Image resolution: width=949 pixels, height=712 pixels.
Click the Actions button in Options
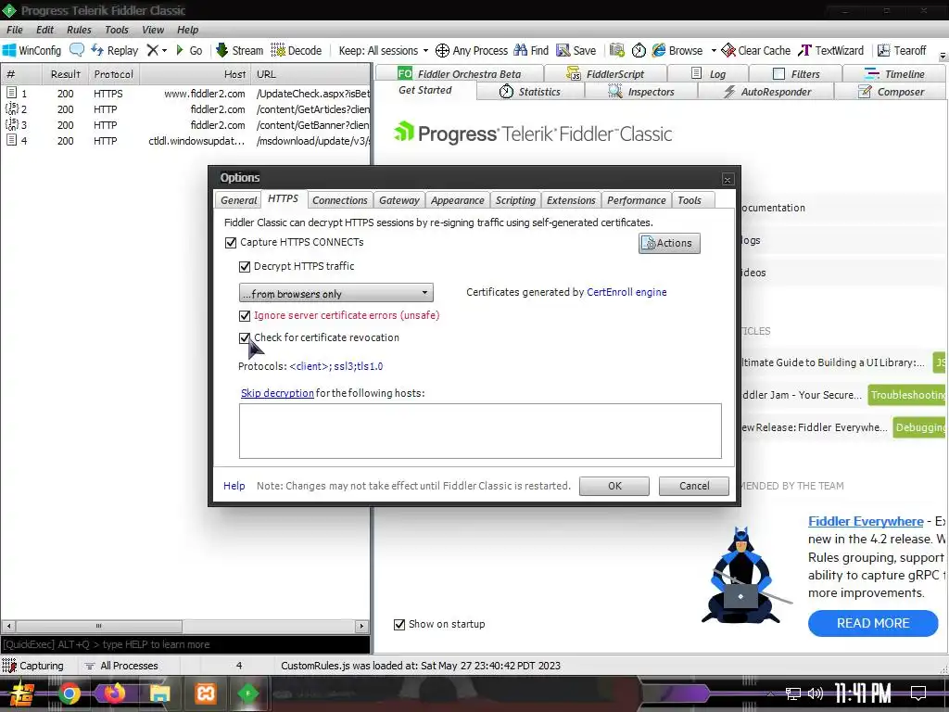click(669, 243)
